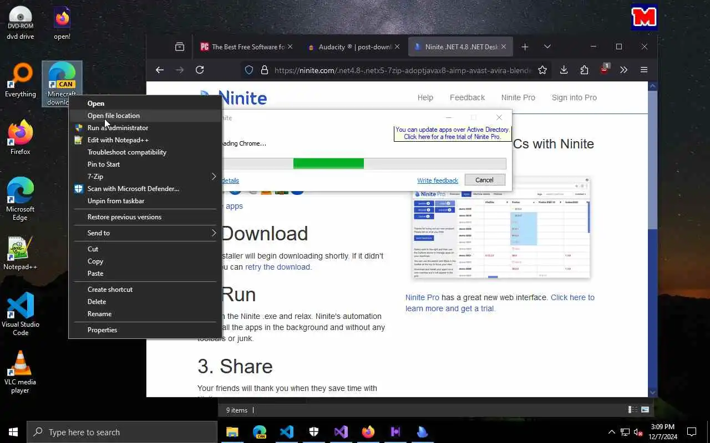Screen dimensions: 710x443
Task: Cancel the Ninite installation
Action: (x=484, y=180)
